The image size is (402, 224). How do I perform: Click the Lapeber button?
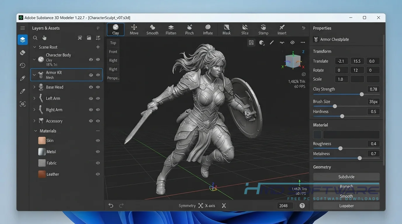[346, 206]
